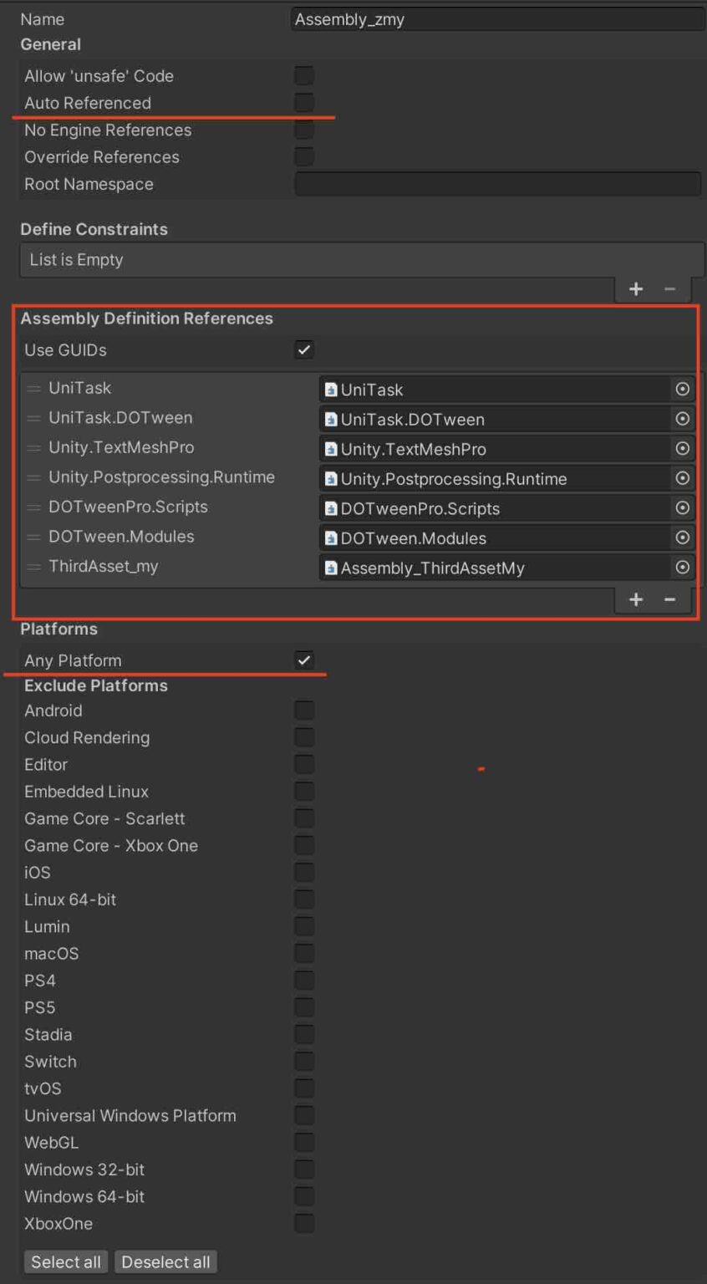This screenshot has height=1284, width=707.
Task: Open the object picker for Assembly_ThirdAssetMy
Action: (x=682, y=568)
